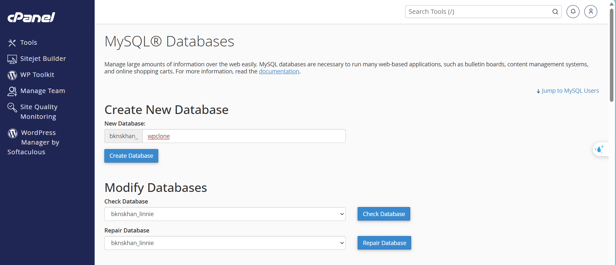Click the Check Database field label
The width and height of the screenshot is (616, 265).
126,202
